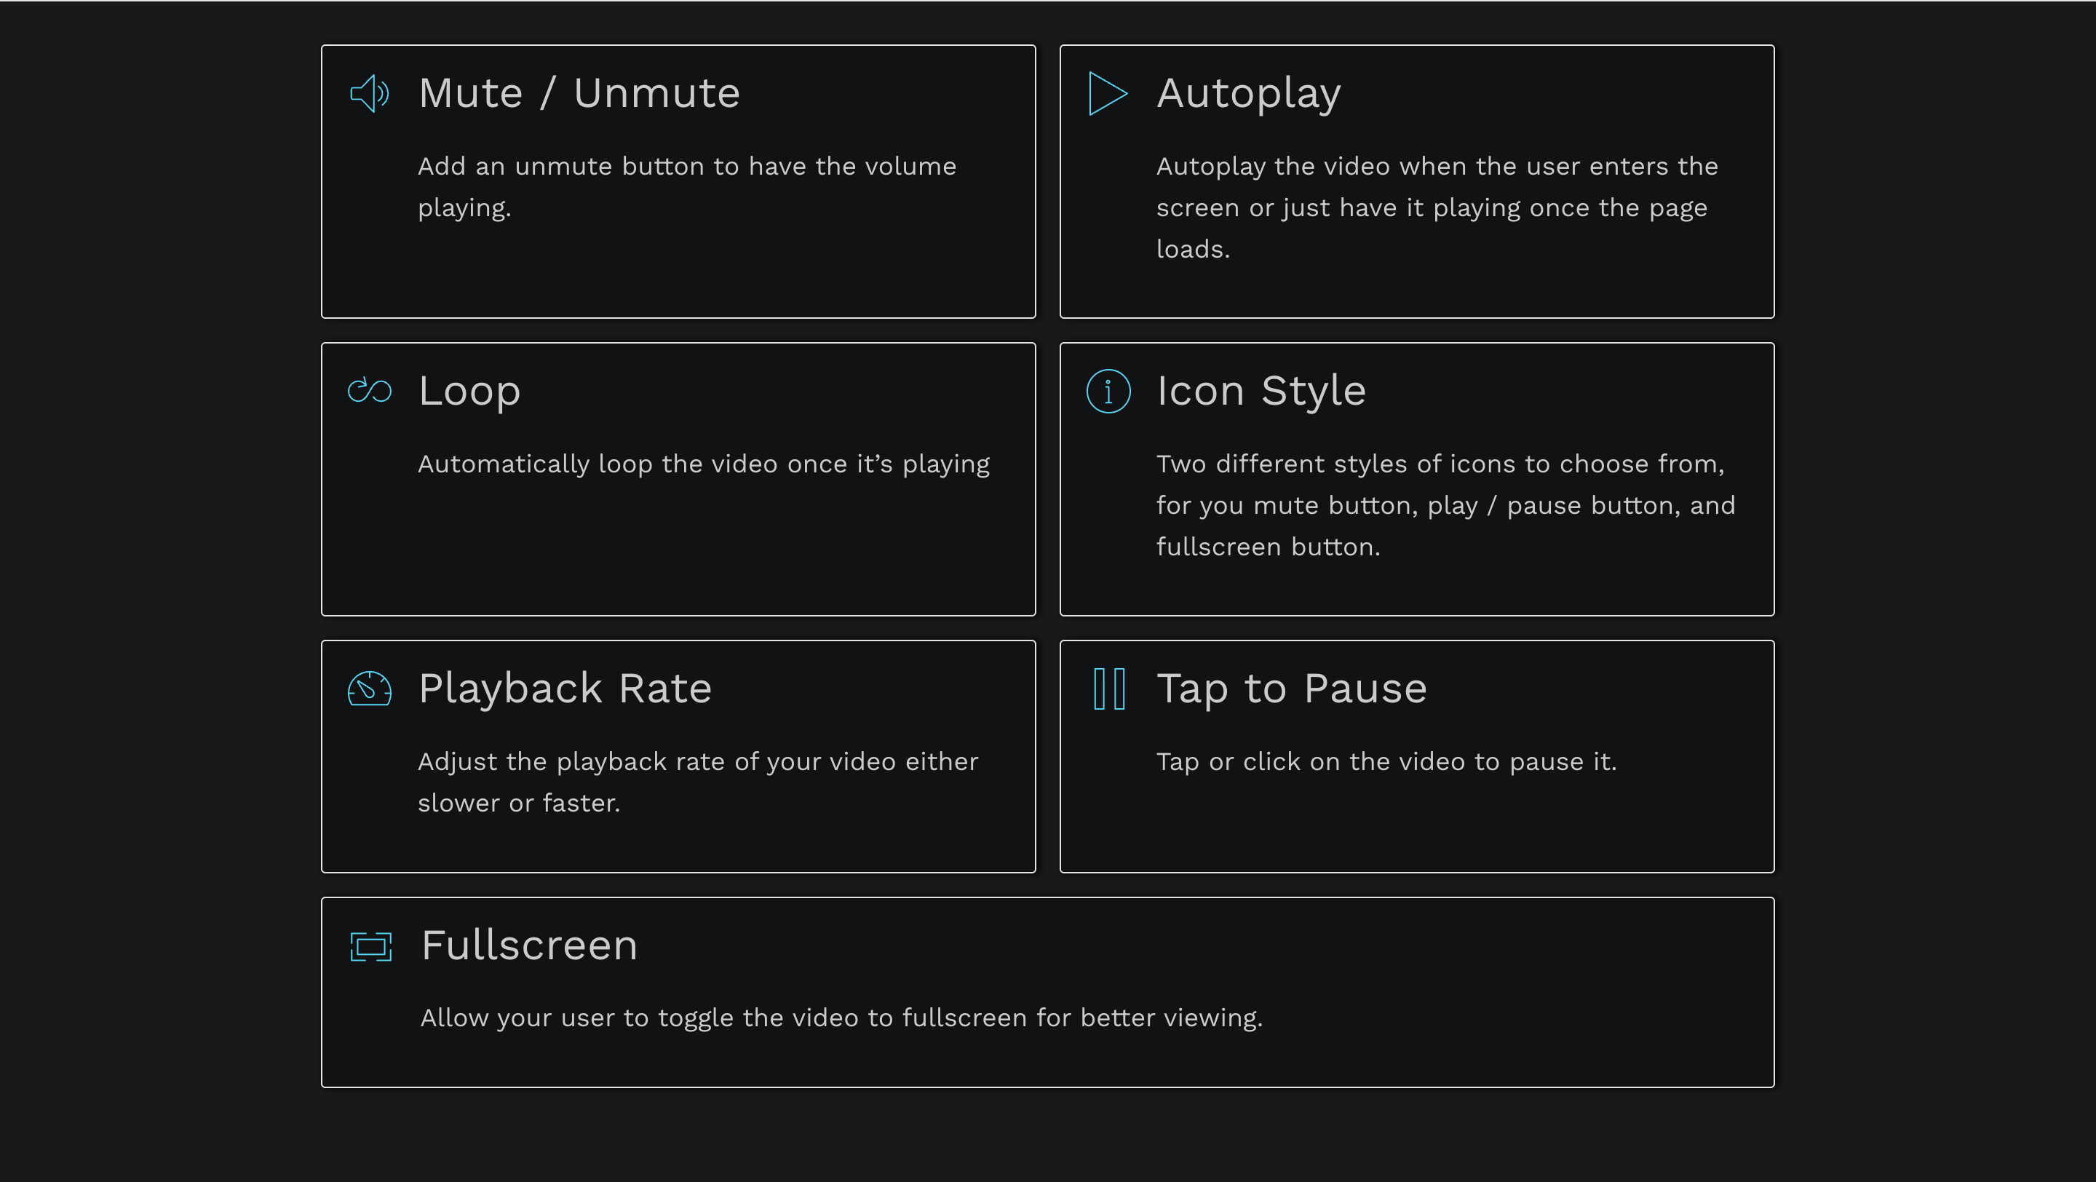2096x1182 pixels.
Task: Click the infinity loop icon
Action: [x=370, y=390]
